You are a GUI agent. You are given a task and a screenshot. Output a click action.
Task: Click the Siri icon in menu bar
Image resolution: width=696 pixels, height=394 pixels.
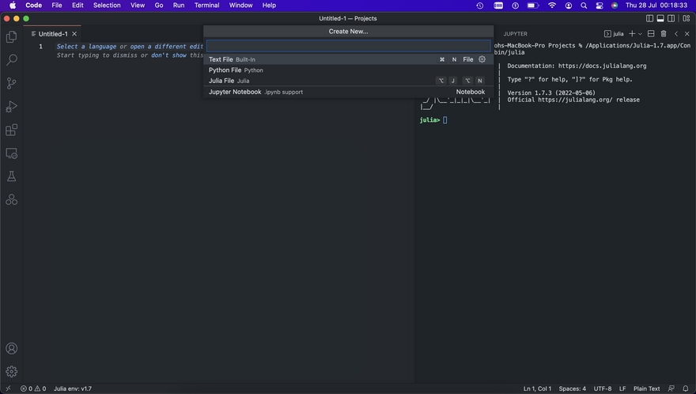point(615,6)
